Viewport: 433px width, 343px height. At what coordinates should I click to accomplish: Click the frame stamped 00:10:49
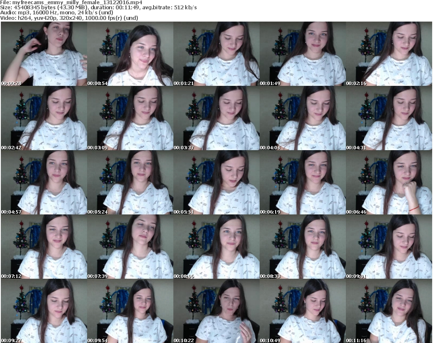click(303, 311)
